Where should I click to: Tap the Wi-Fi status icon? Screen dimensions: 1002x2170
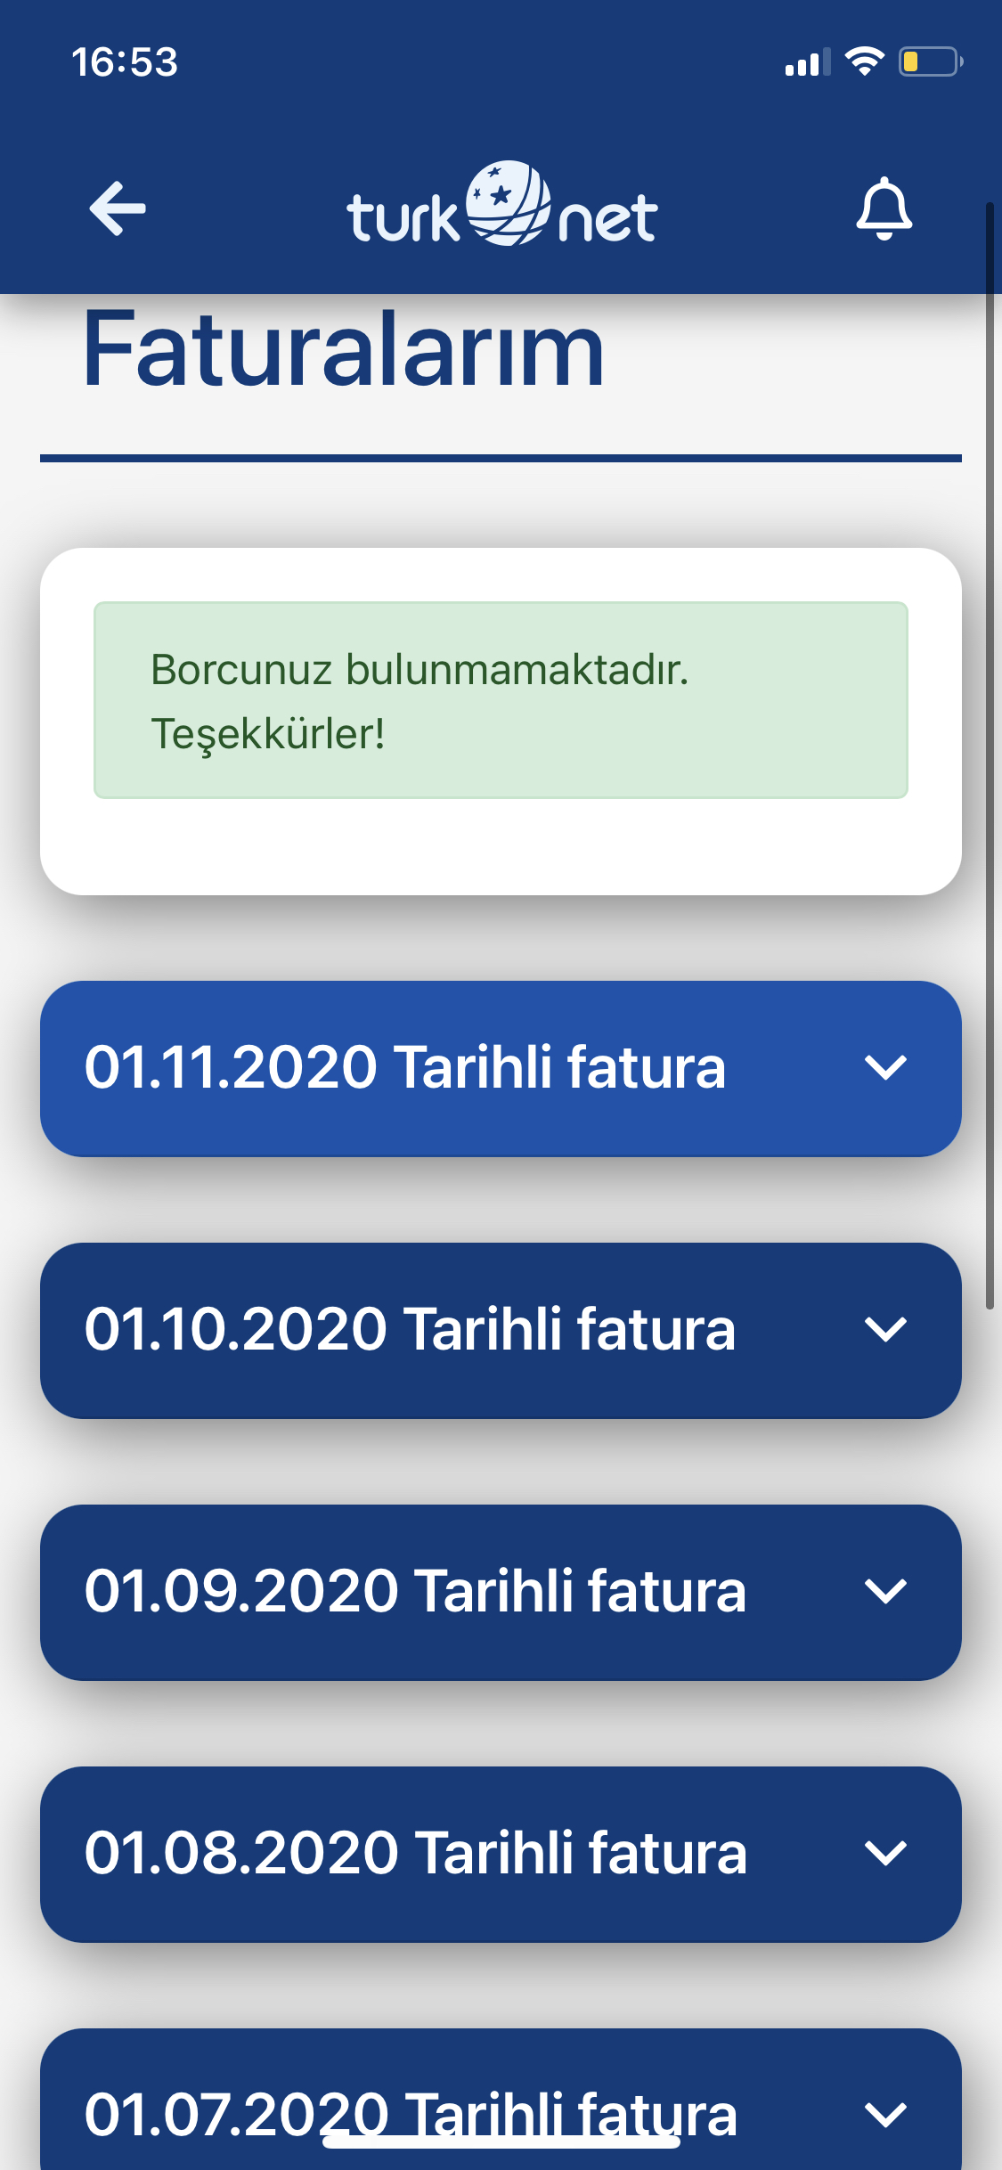click(864, 61)
